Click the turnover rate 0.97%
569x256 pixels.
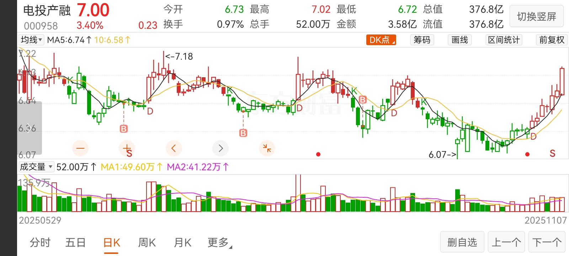point(230,24)
